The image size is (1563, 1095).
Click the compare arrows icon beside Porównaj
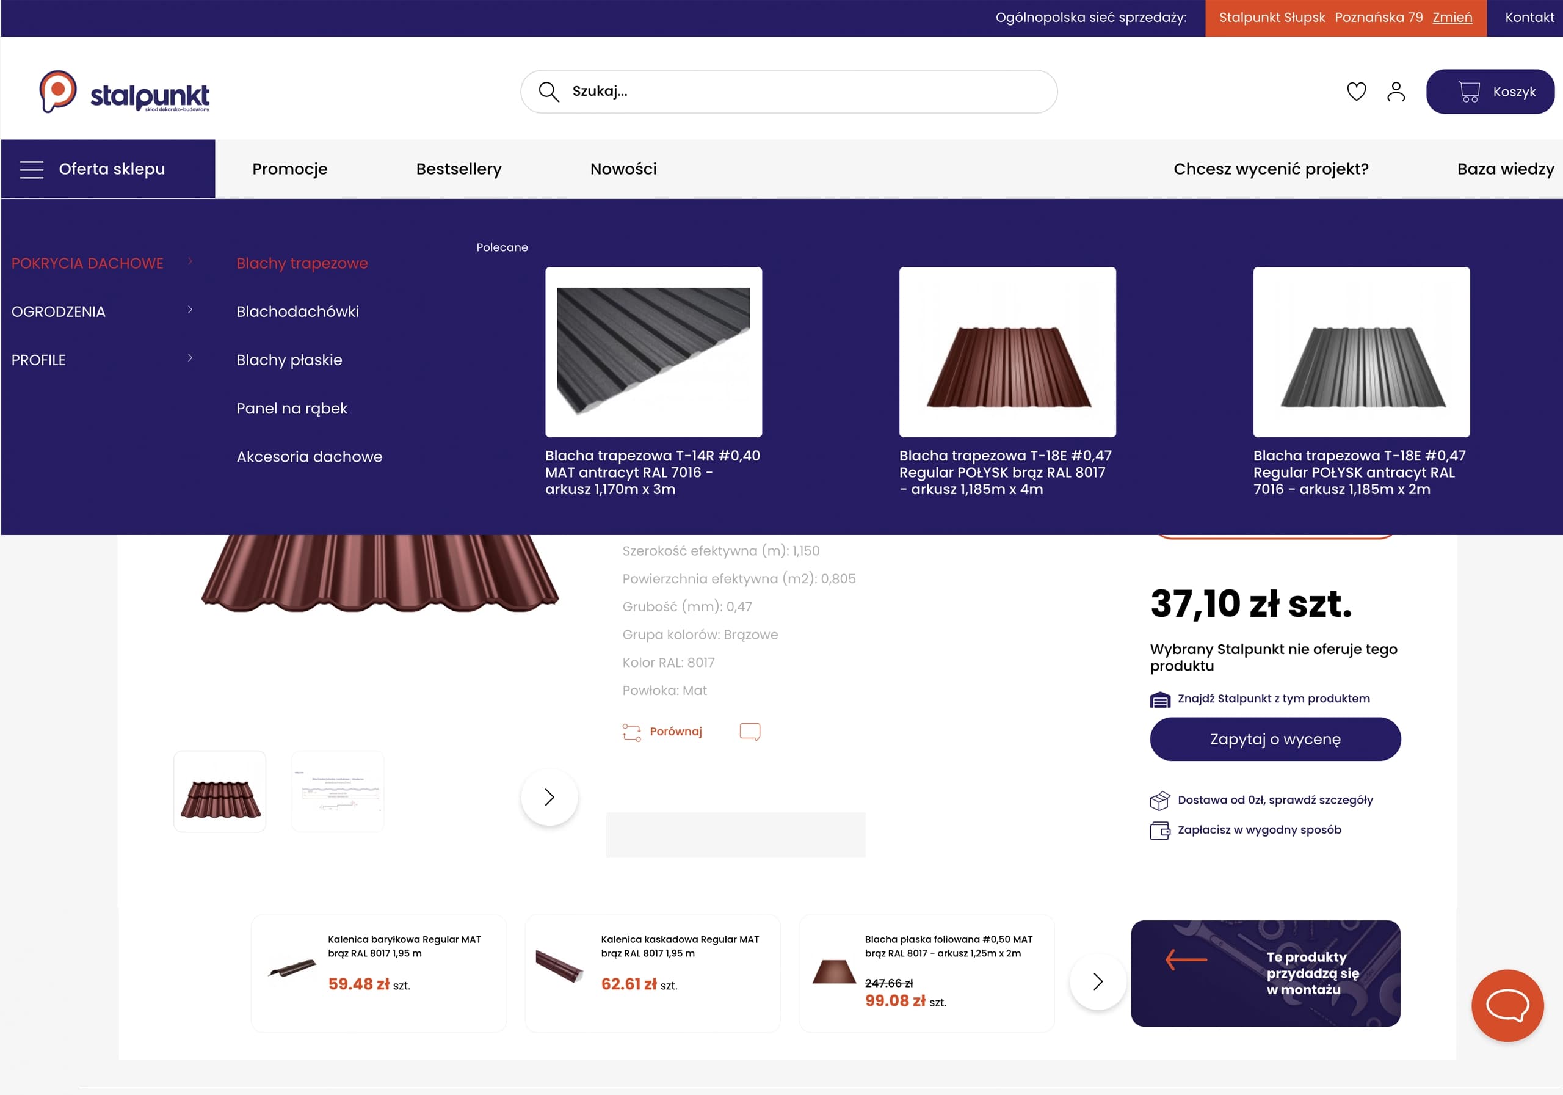click(x=631, y=732)
